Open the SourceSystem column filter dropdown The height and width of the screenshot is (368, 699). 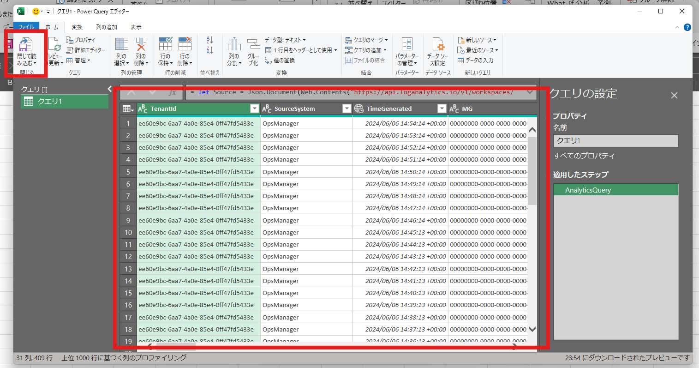click(x=347, y=109)
